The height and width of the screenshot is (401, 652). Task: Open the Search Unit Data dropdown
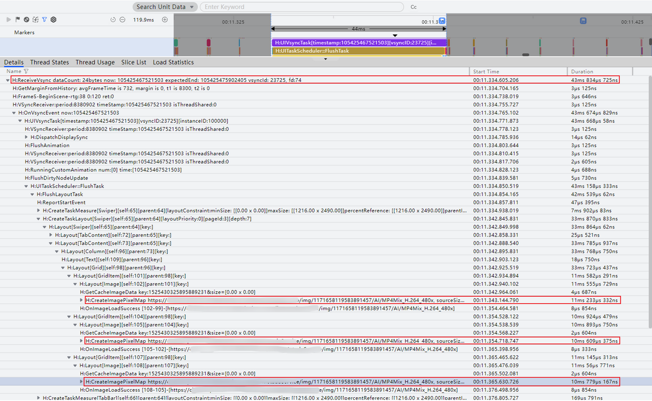pos(165,7)
